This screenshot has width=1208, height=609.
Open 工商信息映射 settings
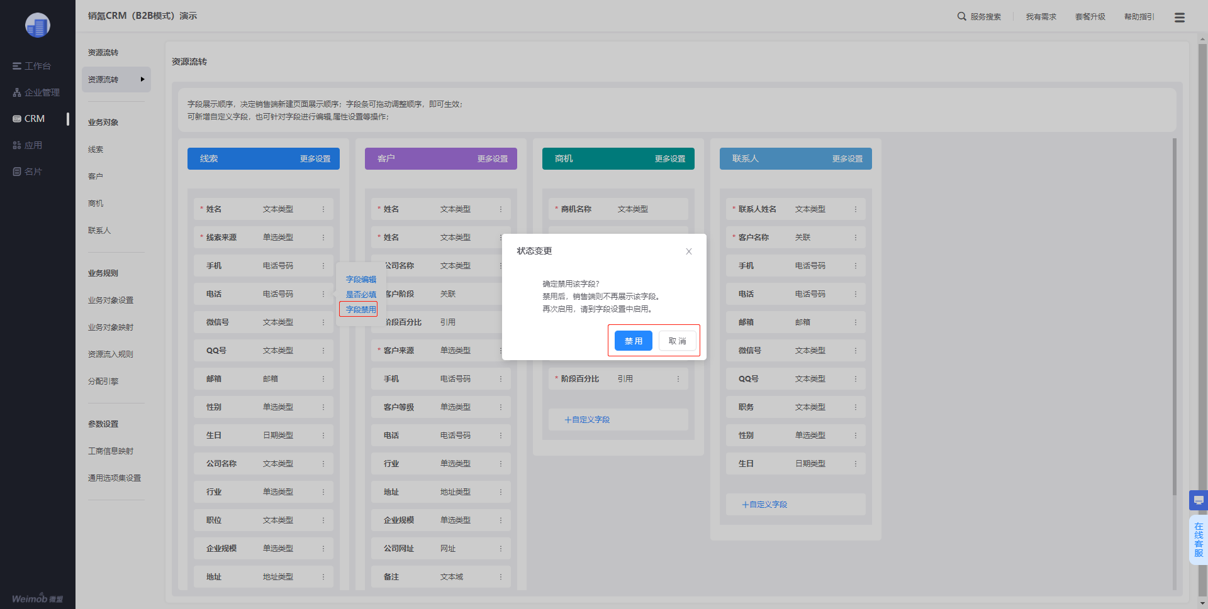pyautogui.click(x=111, y=451)
